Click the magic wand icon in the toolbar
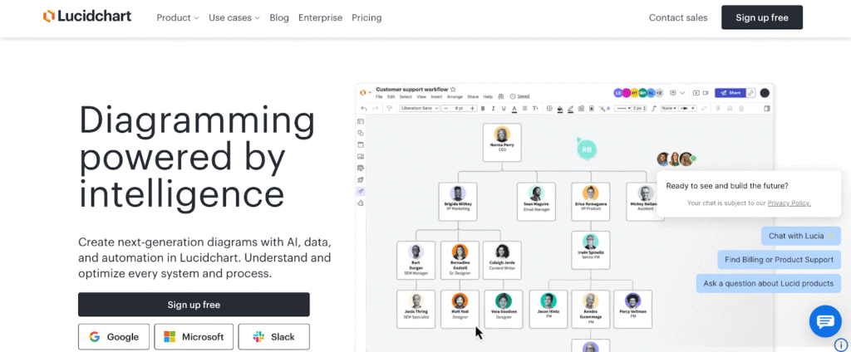Viewport: 851px width, 352px height. point(602,109)
